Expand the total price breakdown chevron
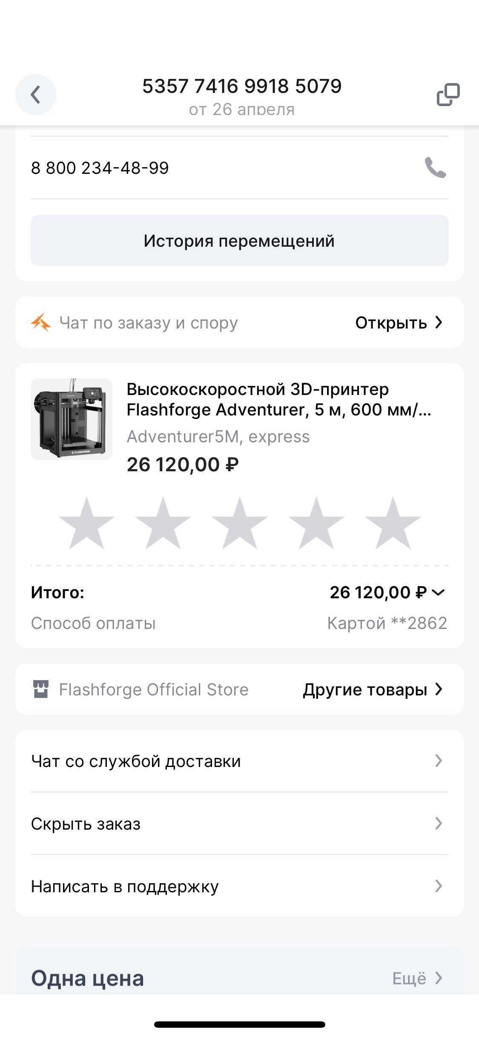479x1038 pixels. [438, 592]
